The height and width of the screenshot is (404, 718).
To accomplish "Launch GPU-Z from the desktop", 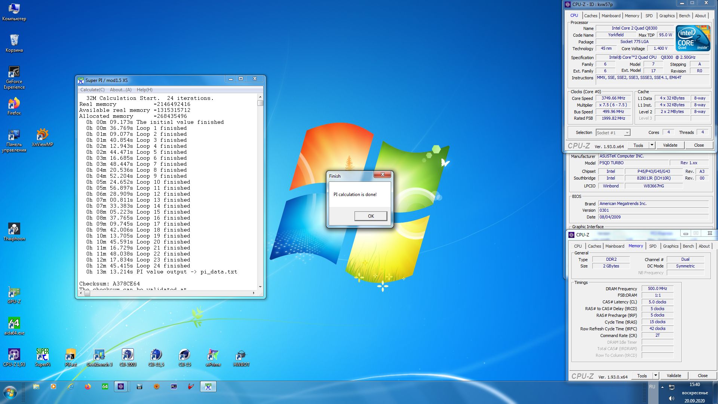I will pyautogui.click(x=14, y=295).
